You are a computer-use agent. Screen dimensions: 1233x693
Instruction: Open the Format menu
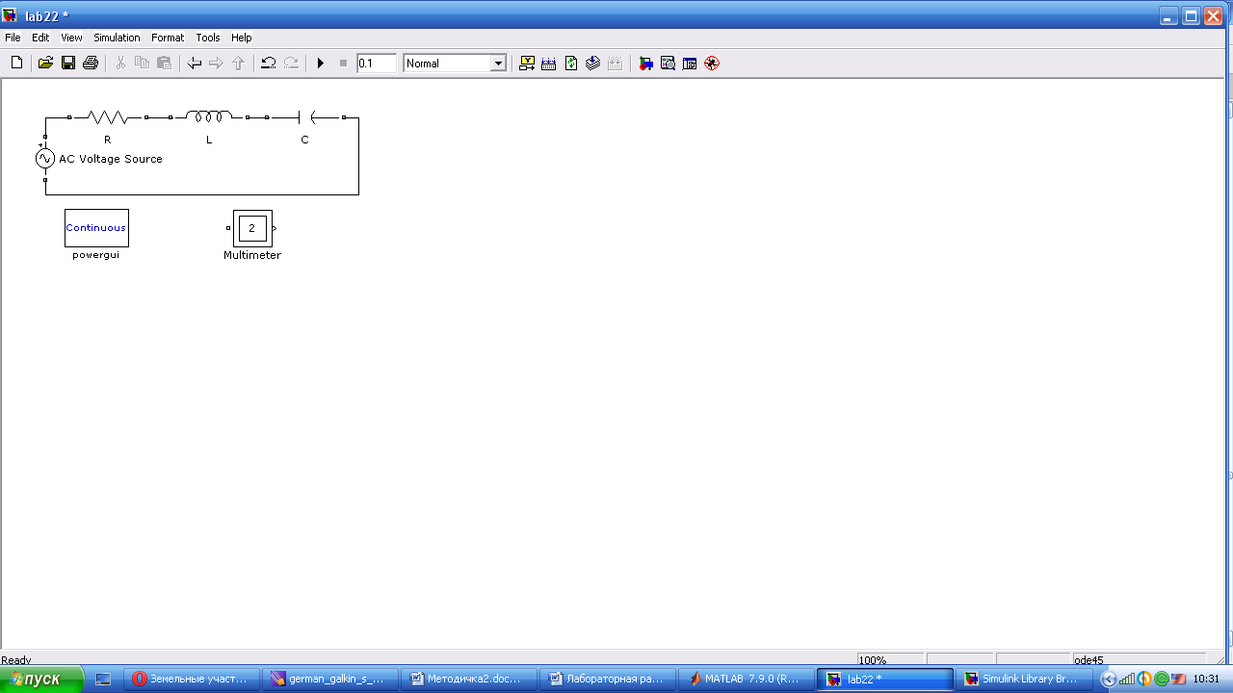tap(168, 38)
